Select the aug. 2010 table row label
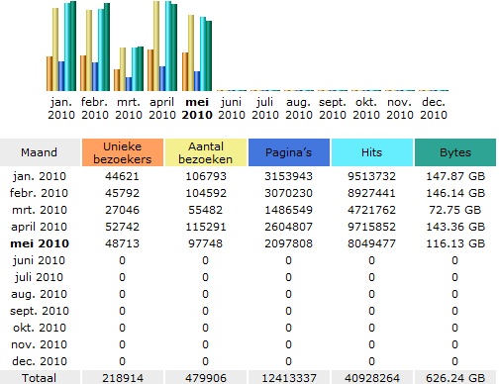 click(39, 294)
